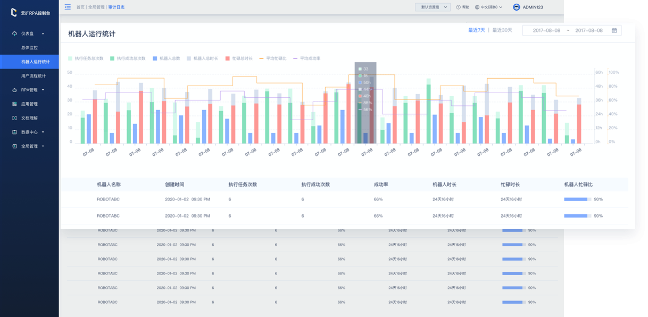Click the 帮助 help question mark icon

pos(459,7)
